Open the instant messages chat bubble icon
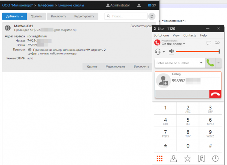This screenshot has width=227, height=165. (208, 43)
